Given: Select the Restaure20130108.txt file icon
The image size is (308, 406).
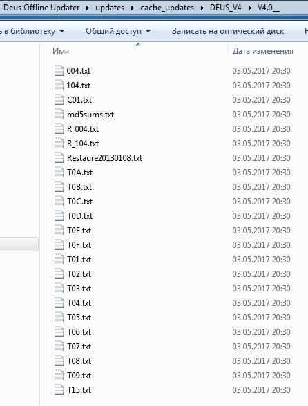Looking at the screenshot, I should click(59, 157).
